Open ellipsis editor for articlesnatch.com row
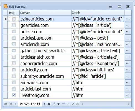Screen dimensions: 135x111 (128, 57)
